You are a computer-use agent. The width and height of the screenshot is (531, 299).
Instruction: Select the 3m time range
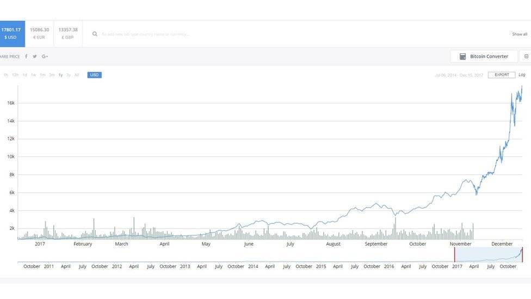[x=52, y=75]
